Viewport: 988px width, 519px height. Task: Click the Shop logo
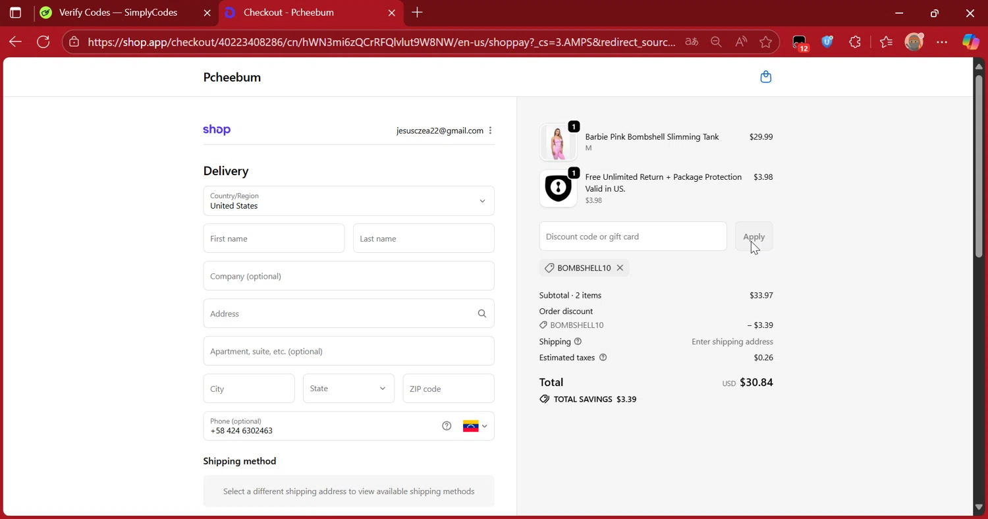[x=217, y=130]
